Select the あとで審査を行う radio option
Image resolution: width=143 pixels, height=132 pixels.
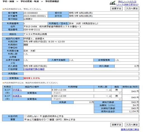(x=25, y=119)
